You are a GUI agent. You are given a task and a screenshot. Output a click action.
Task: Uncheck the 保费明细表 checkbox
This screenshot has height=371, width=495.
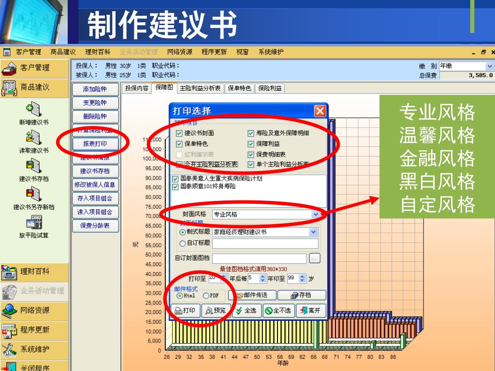point(251,155)
